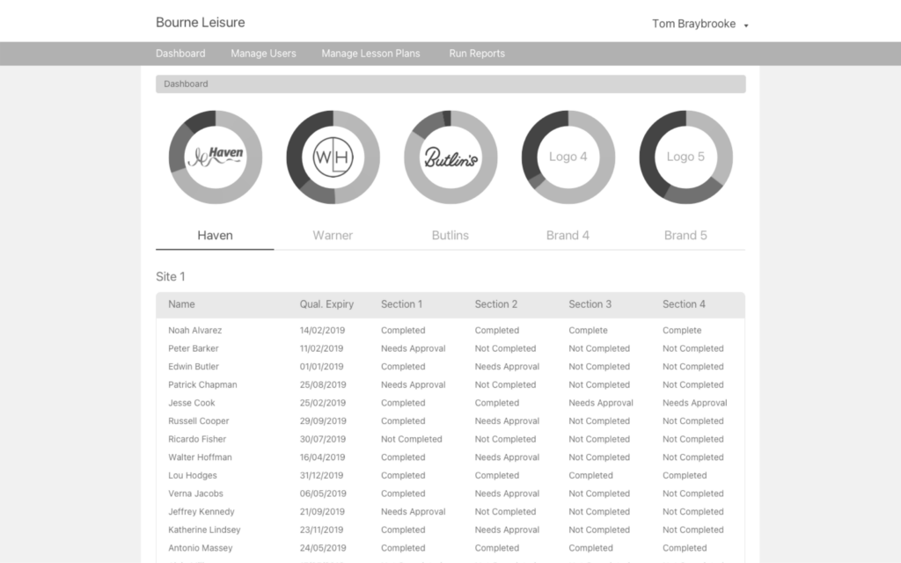The width and height of the screenshot is (901, 563).
Task: Select Peter Barker row name
Action: tap(193, 348)
